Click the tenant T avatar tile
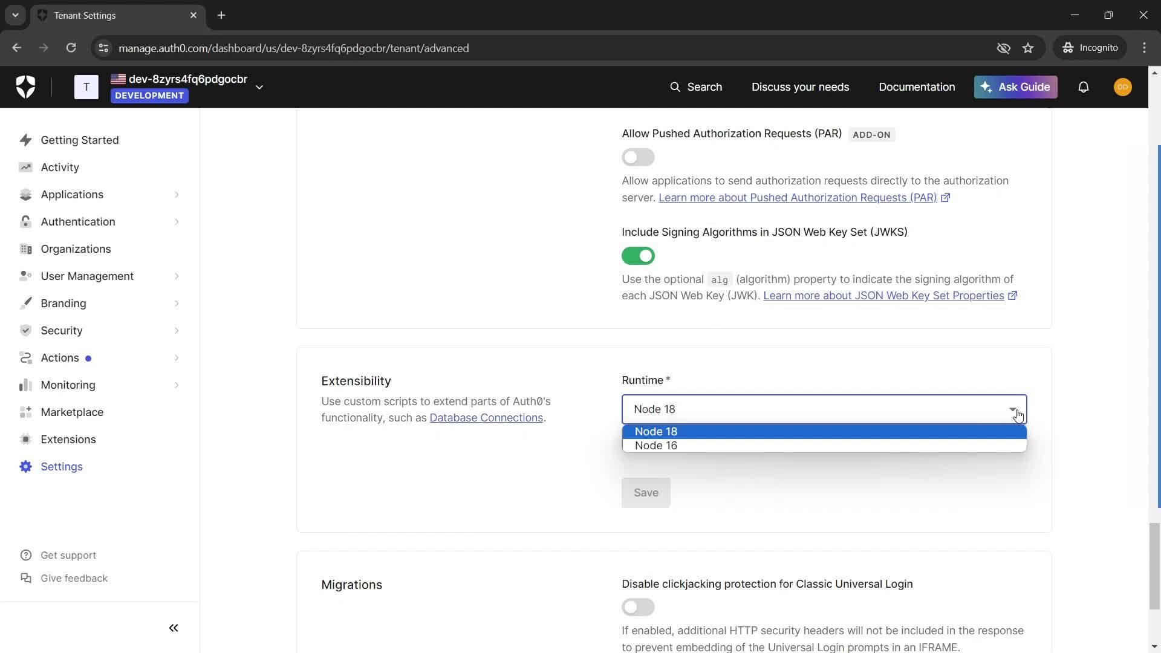This screenshot has width=1161, height=653. [x=86, y=87]
